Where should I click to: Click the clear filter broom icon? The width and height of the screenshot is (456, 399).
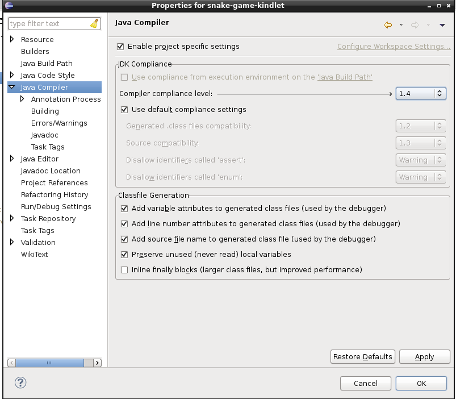[95, 24]
